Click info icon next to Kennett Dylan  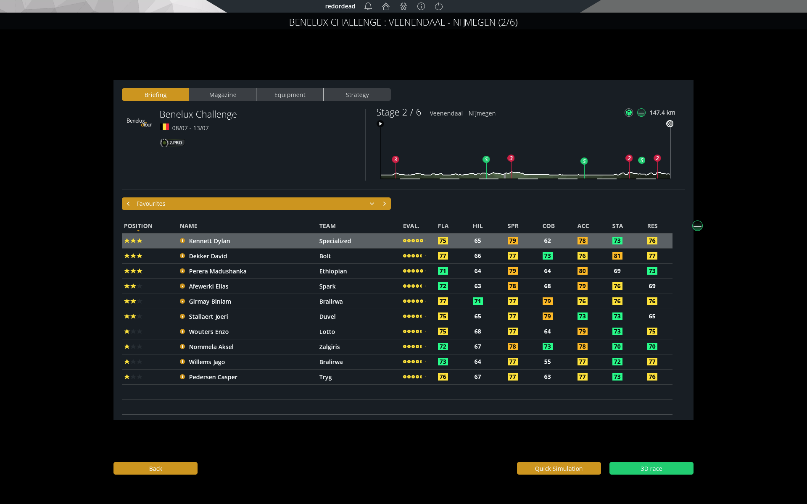182,241
